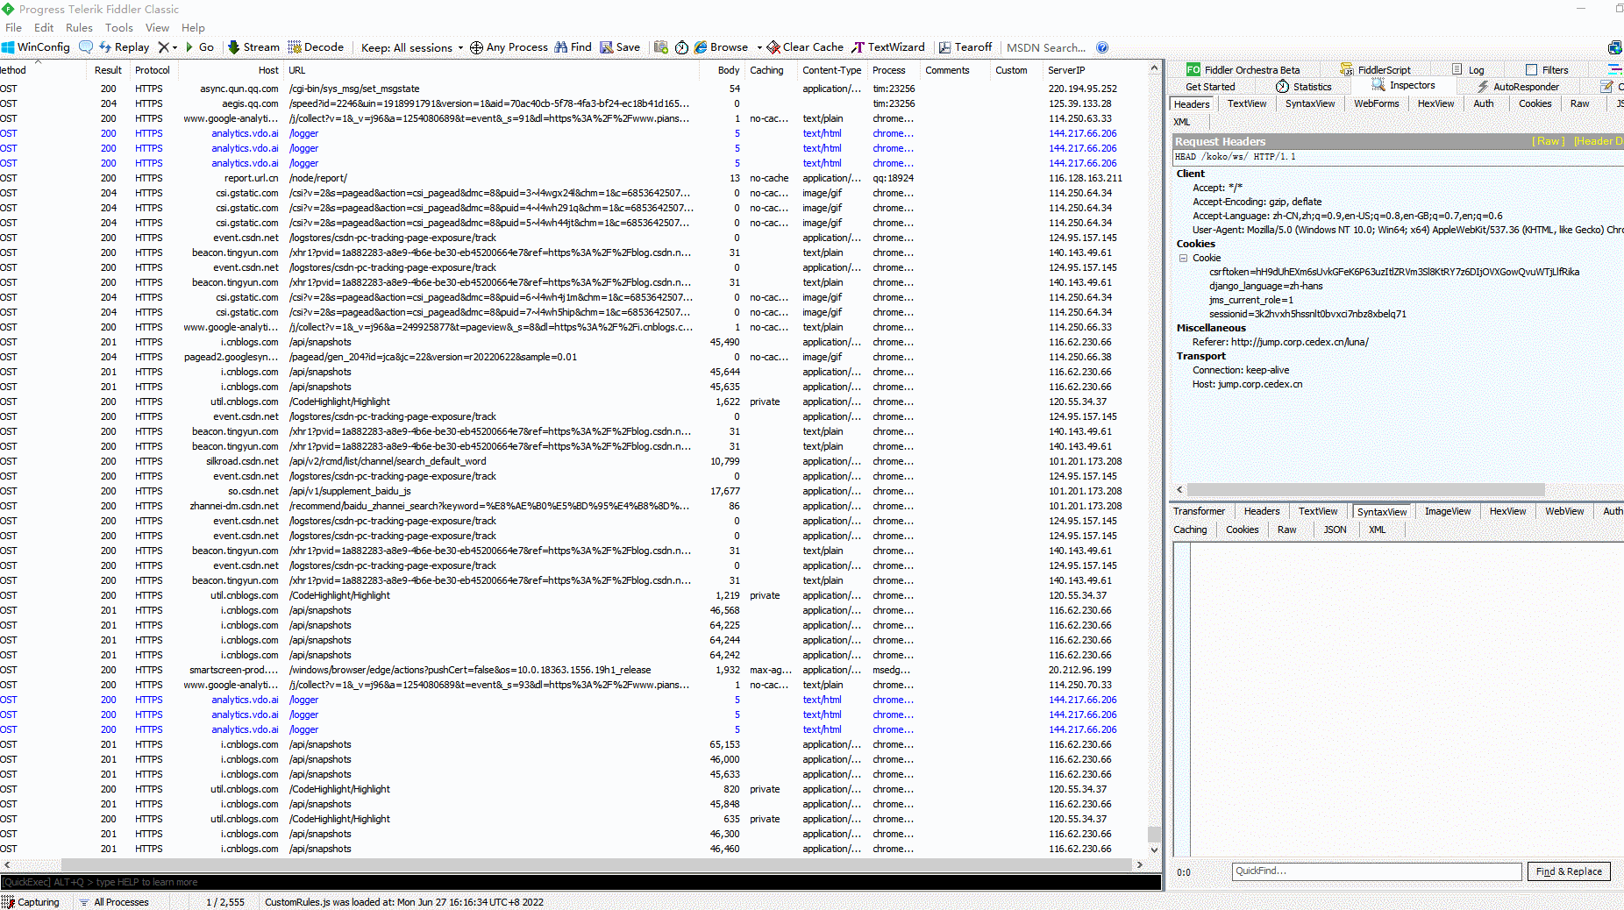Viewport: 1624px width, 910px height.
Task: Click the QuickExec command box
Action: coord(581,882)
